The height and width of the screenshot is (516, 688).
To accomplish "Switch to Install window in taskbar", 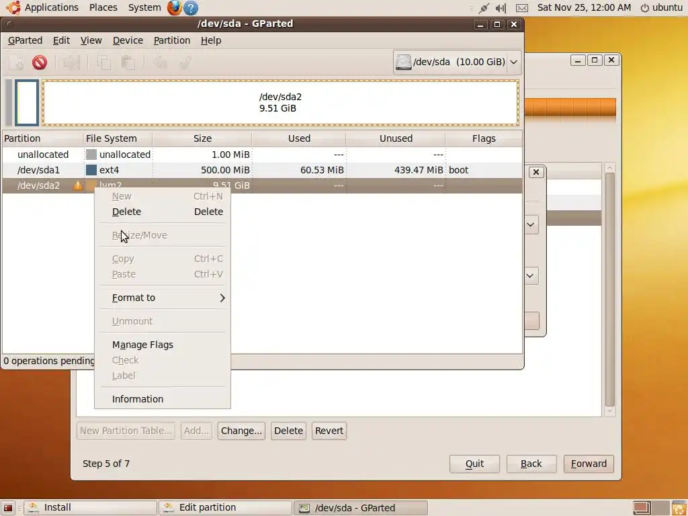I will (x=91, y=508).
